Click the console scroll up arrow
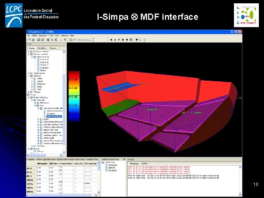Screen dimensions: 264x198 (240, 167)
